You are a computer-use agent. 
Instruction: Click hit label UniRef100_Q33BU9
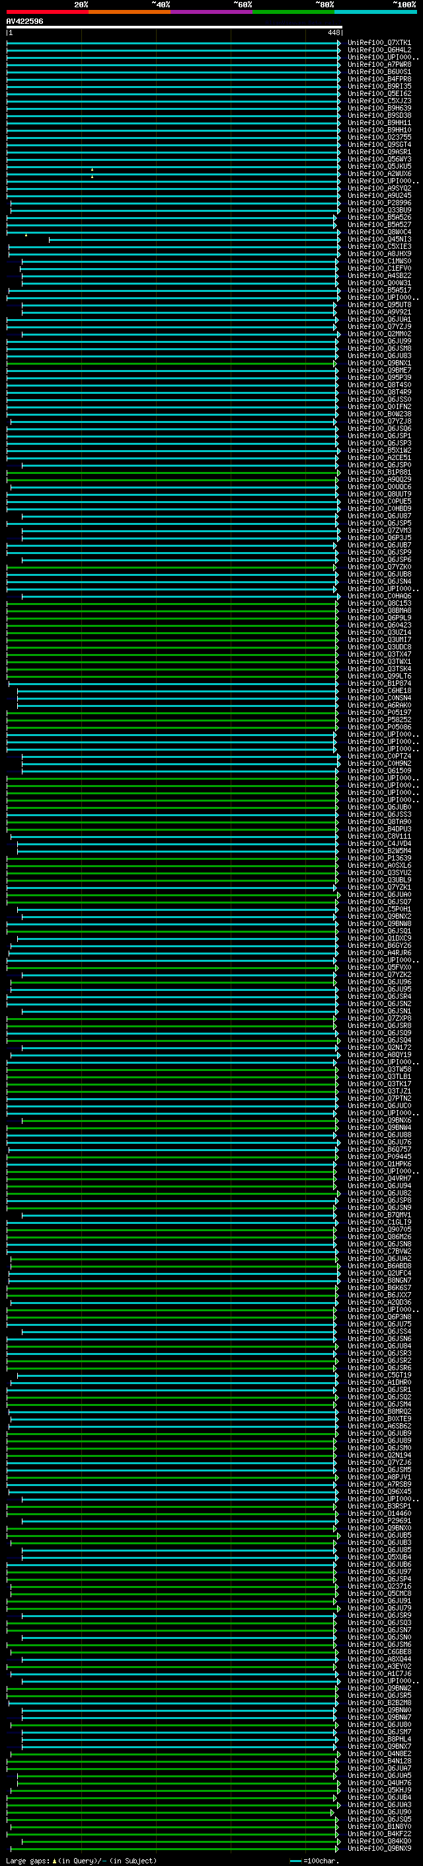379,210
